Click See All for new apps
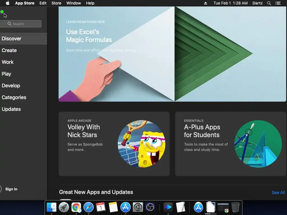Screen dimensions: 287x215 click(x=278, y=193)
